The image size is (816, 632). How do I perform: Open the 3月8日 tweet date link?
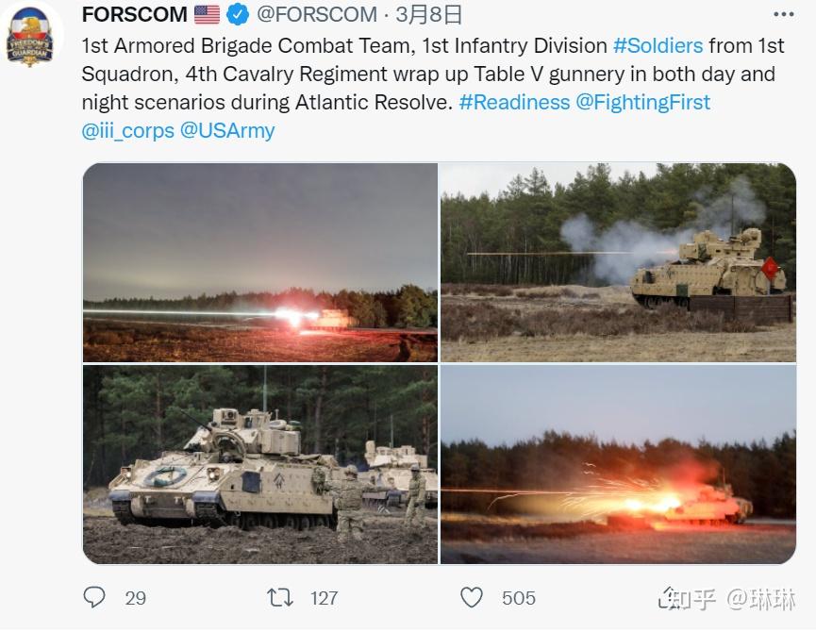click(x=429, y=14)
